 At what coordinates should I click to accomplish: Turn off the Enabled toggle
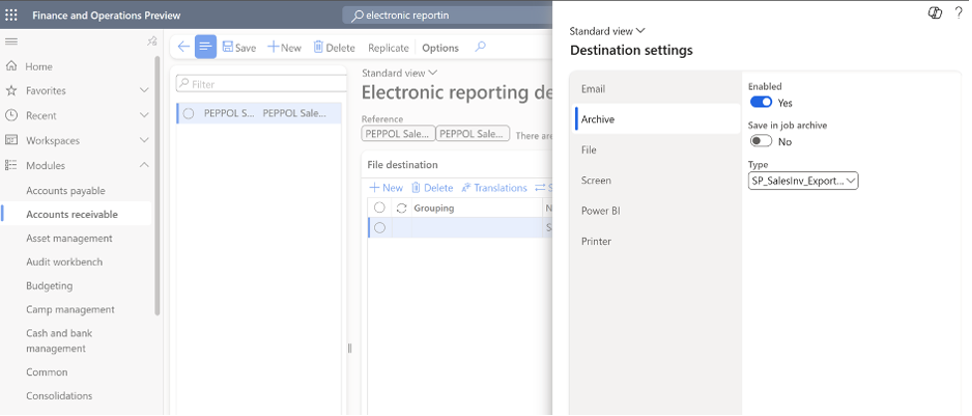[x=761, y=103]
